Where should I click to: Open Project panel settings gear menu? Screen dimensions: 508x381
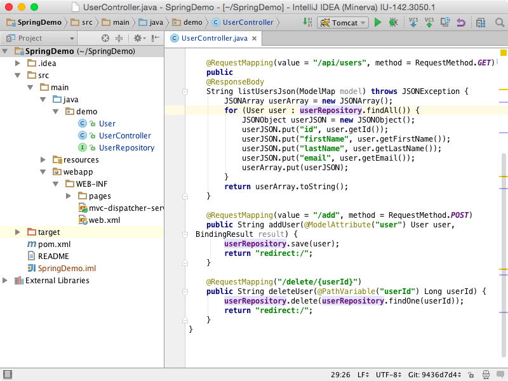pos(138,38)
